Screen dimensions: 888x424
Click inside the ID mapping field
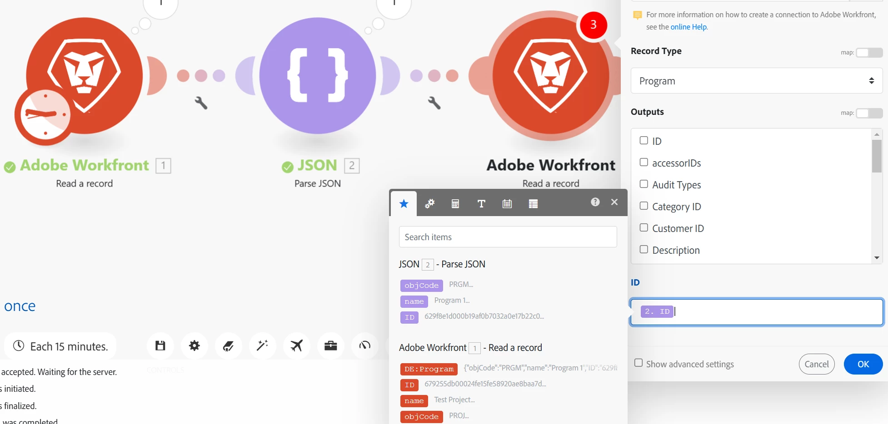tap(757, 312)
